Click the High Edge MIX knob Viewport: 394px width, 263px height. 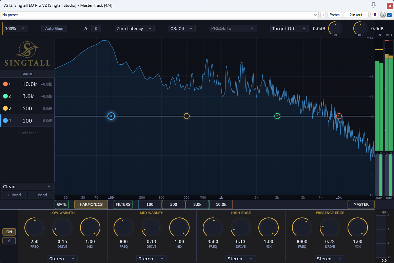pos(269,227)
